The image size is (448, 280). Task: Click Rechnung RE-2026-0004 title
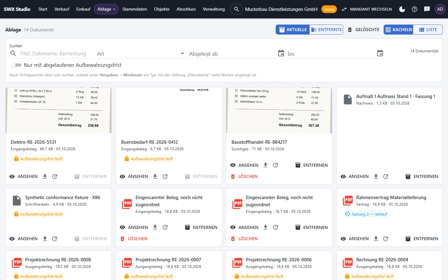tap(382, 260)
